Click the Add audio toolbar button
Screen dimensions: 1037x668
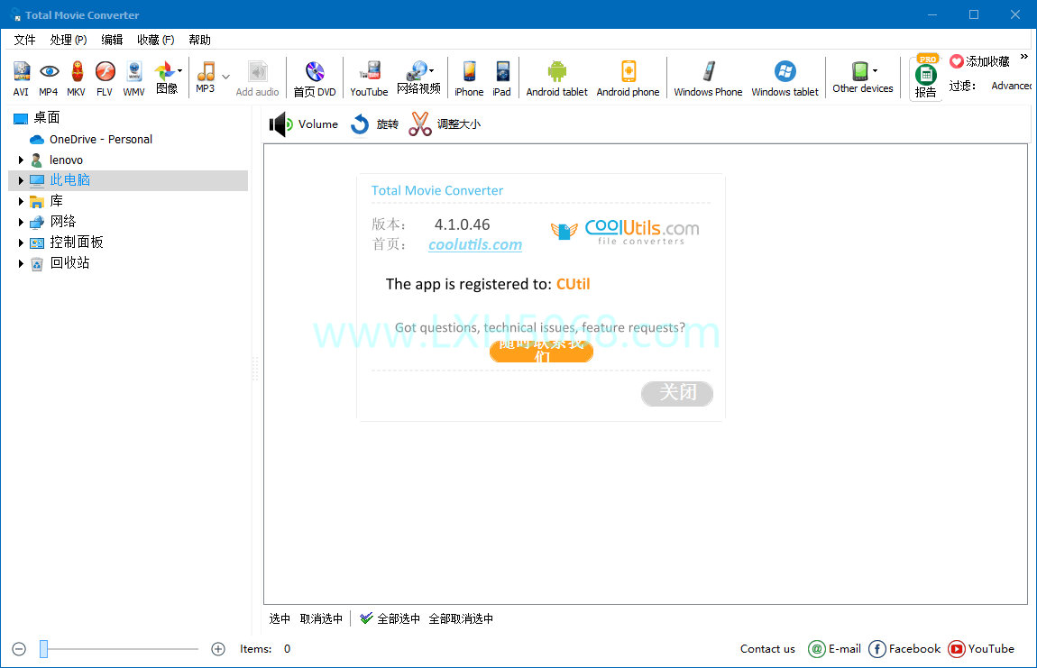[257, 78]
